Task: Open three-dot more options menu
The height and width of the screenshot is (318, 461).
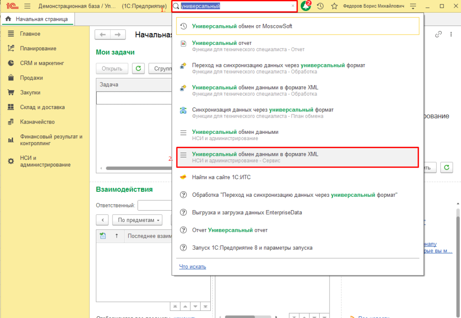Action: [x=451, y=34]
